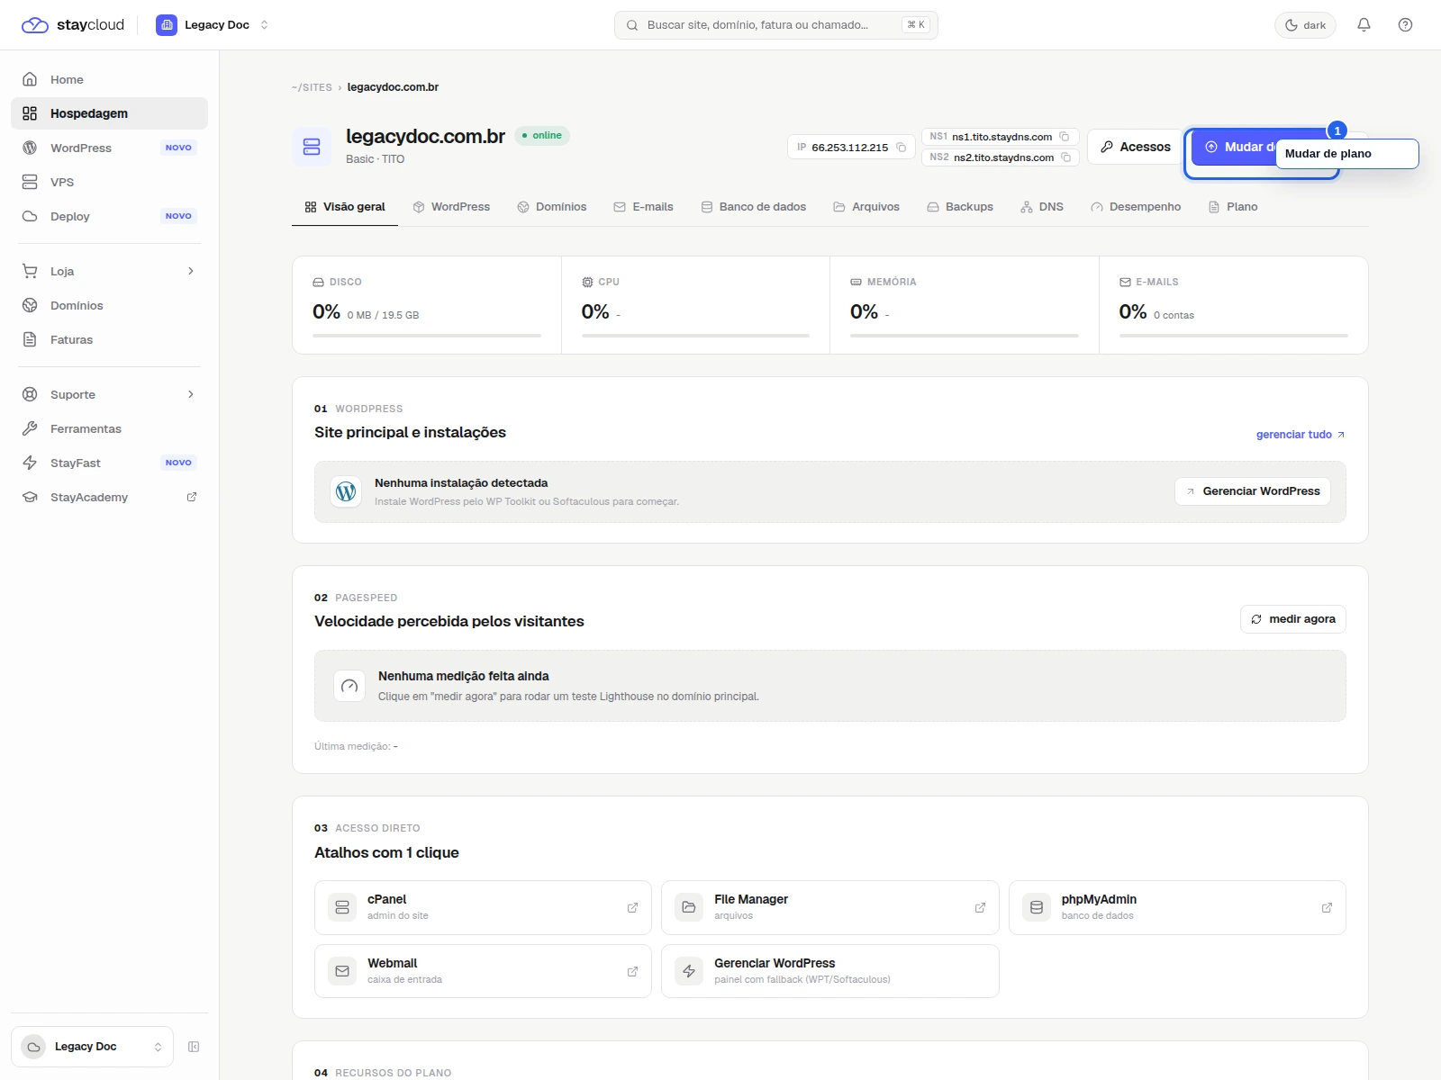Open the cPanel shortcut card
The width and height of the screenshot is (1441, 1080).
click(x=483, y=907)
